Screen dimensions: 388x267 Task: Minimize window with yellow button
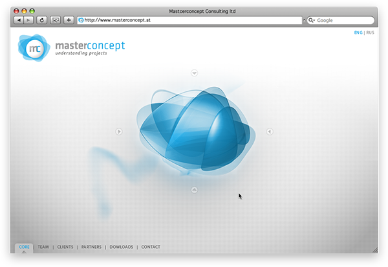point(24,11)
